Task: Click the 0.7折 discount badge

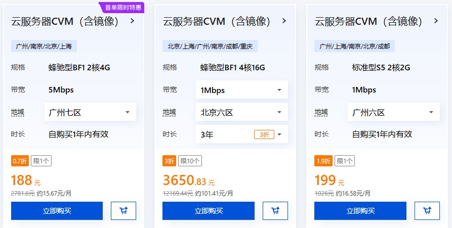Action: 20,161
